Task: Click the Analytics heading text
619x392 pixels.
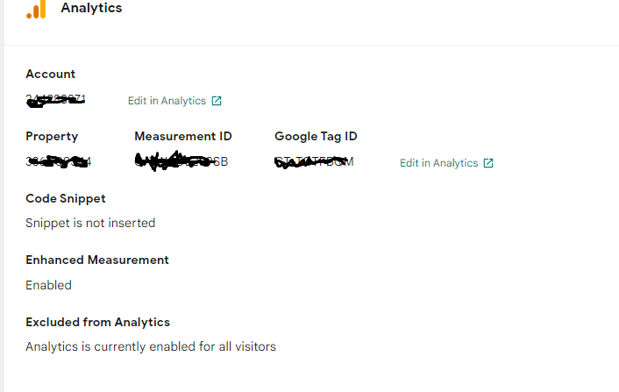Action: (x=91, y=8)
